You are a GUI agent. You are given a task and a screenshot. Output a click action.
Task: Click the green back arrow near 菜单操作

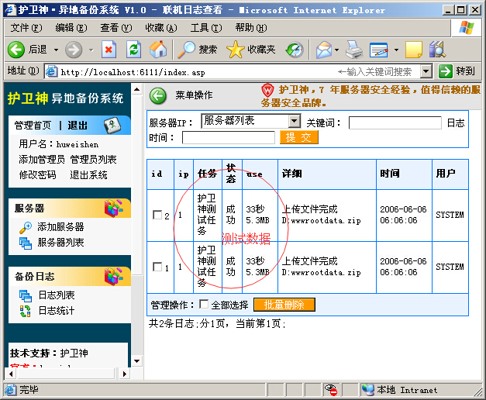(x=158, y=95)
